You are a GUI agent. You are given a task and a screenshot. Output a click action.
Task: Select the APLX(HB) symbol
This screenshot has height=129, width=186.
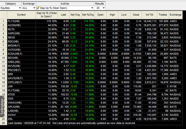click(x=14, y=107)
